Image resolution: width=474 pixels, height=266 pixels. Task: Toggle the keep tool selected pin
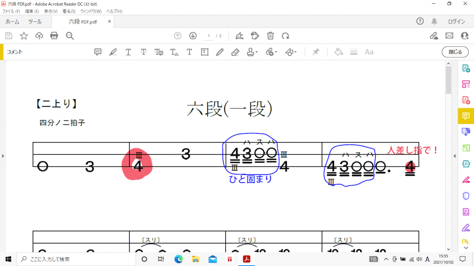point(316,52)
